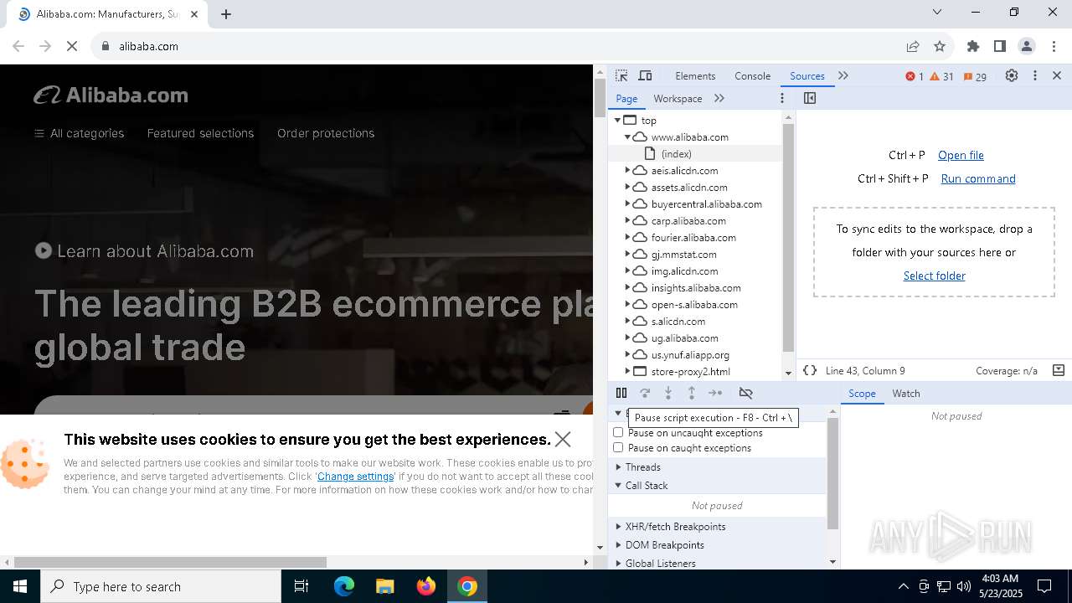Open DevTools customize menu (three dots)
Viewport: 1072px width, 603px height.
[1035, 75]
